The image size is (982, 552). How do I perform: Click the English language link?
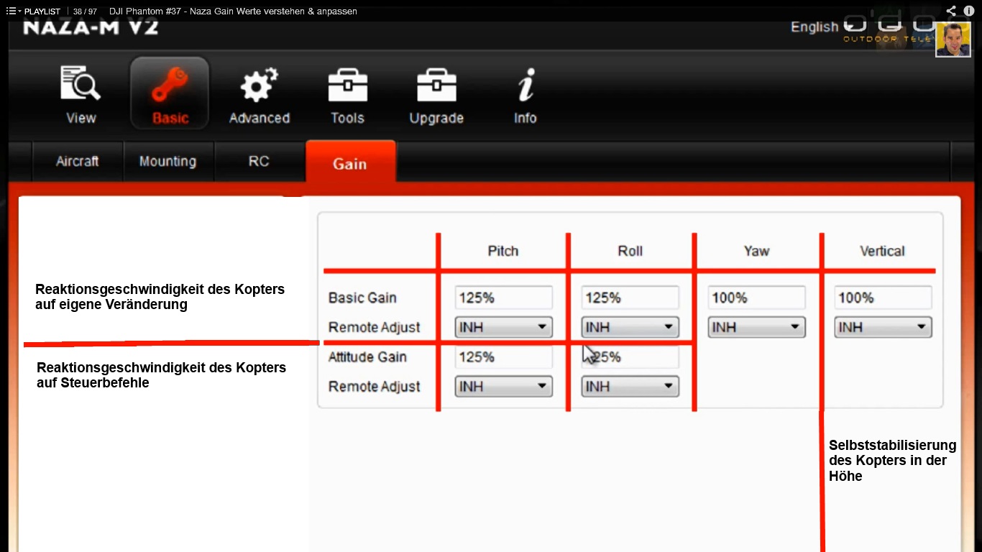(814, 27)
